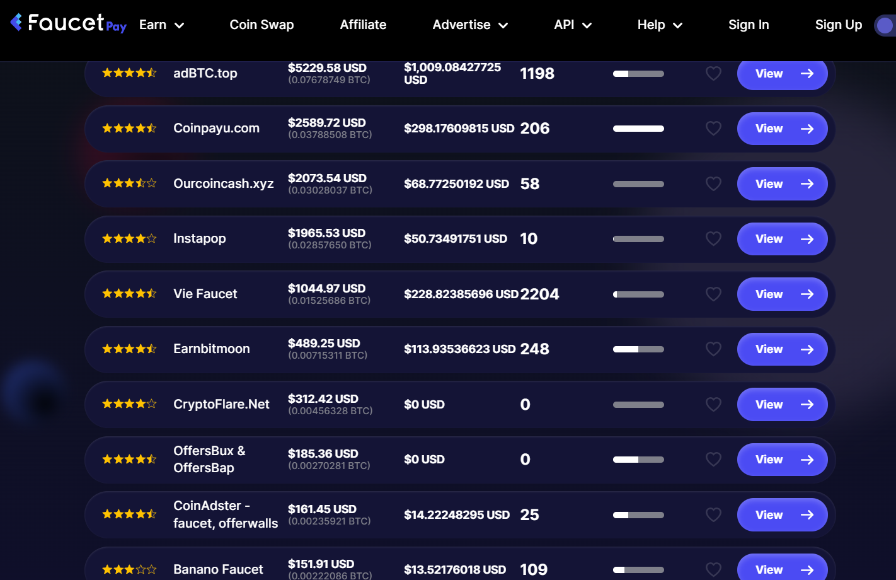View the adBTC.top faucet
896x580 pixels.
click(x=783, y=74)
